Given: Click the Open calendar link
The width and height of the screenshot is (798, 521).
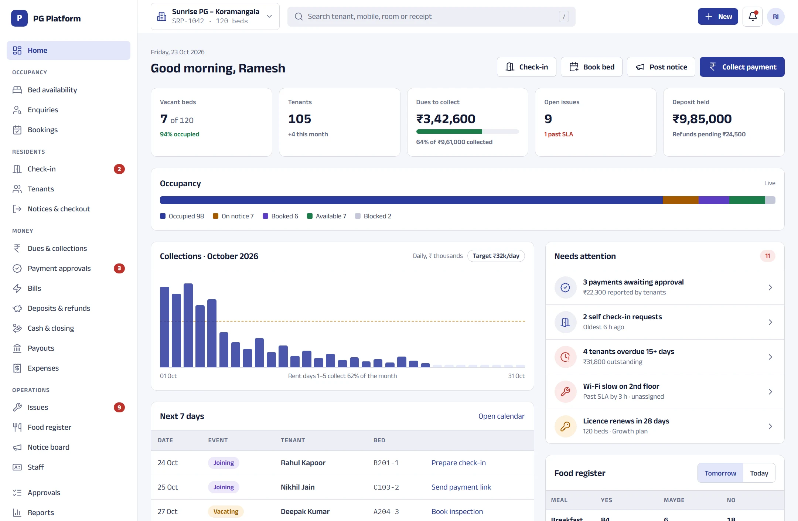Looking at the screenshot, I should (x=501, y=416).
